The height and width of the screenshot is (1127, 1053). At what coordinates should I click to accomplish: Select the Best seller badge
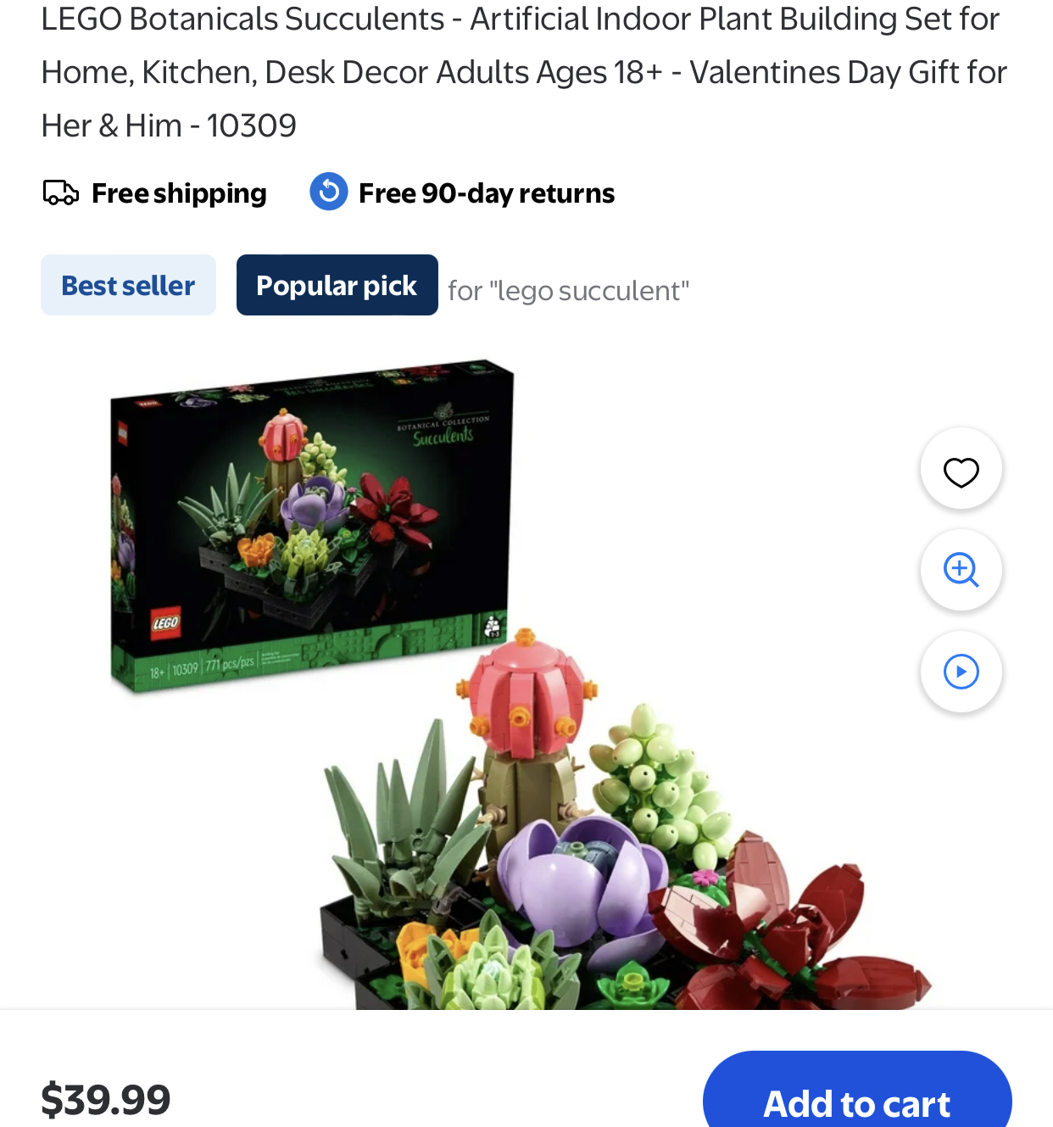(x=128, y=285)
